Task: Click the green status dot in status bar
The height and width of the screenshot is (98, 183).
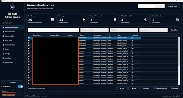Action: coord(27,96)
